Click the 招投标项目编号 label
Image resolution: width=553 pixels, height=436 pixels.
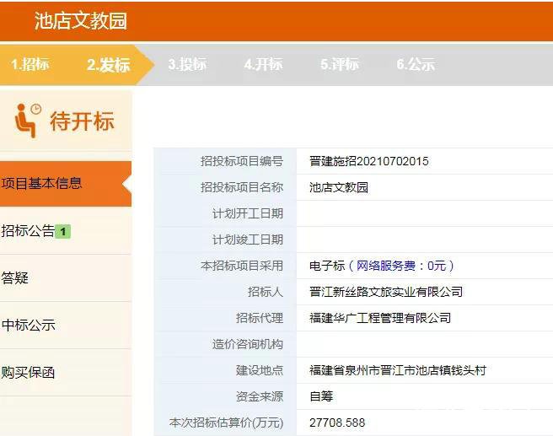click(x=242, y=161)
